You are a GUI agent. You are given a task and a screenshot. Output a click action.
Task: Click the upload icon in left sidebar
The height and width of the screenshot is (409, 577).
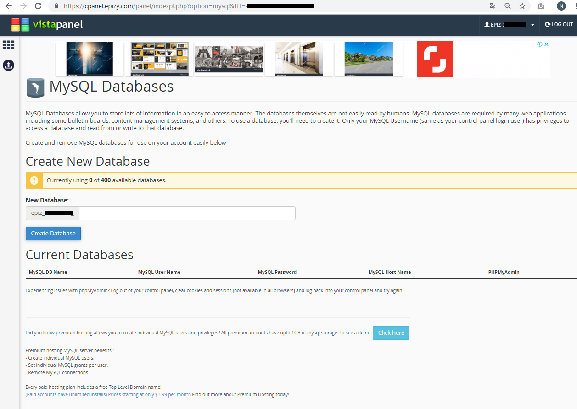8,65
